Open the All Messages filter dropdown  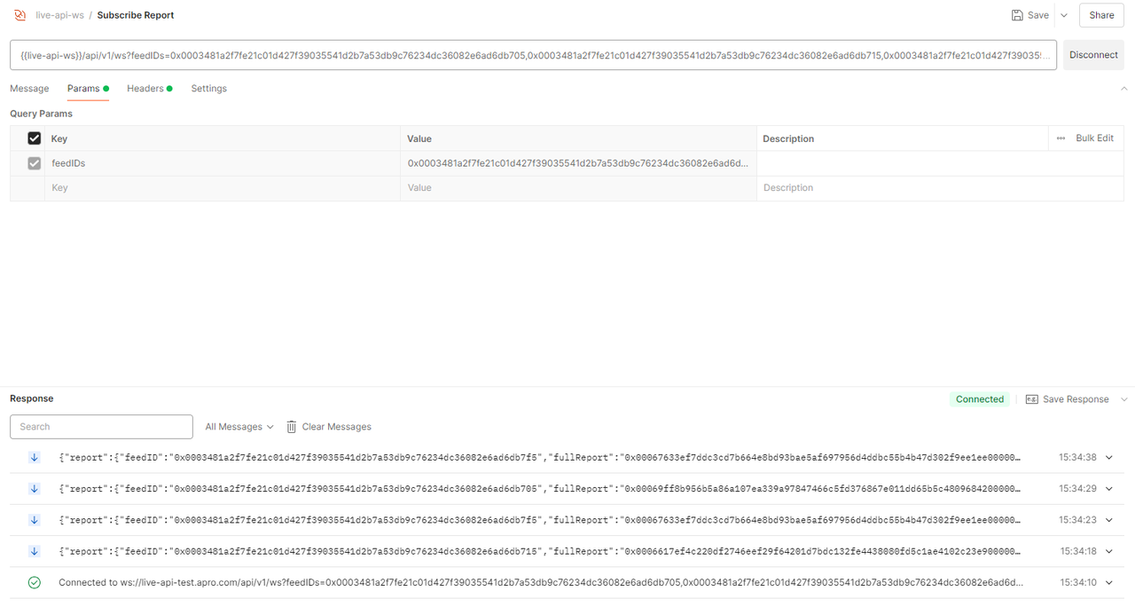[x=239, y=427]
